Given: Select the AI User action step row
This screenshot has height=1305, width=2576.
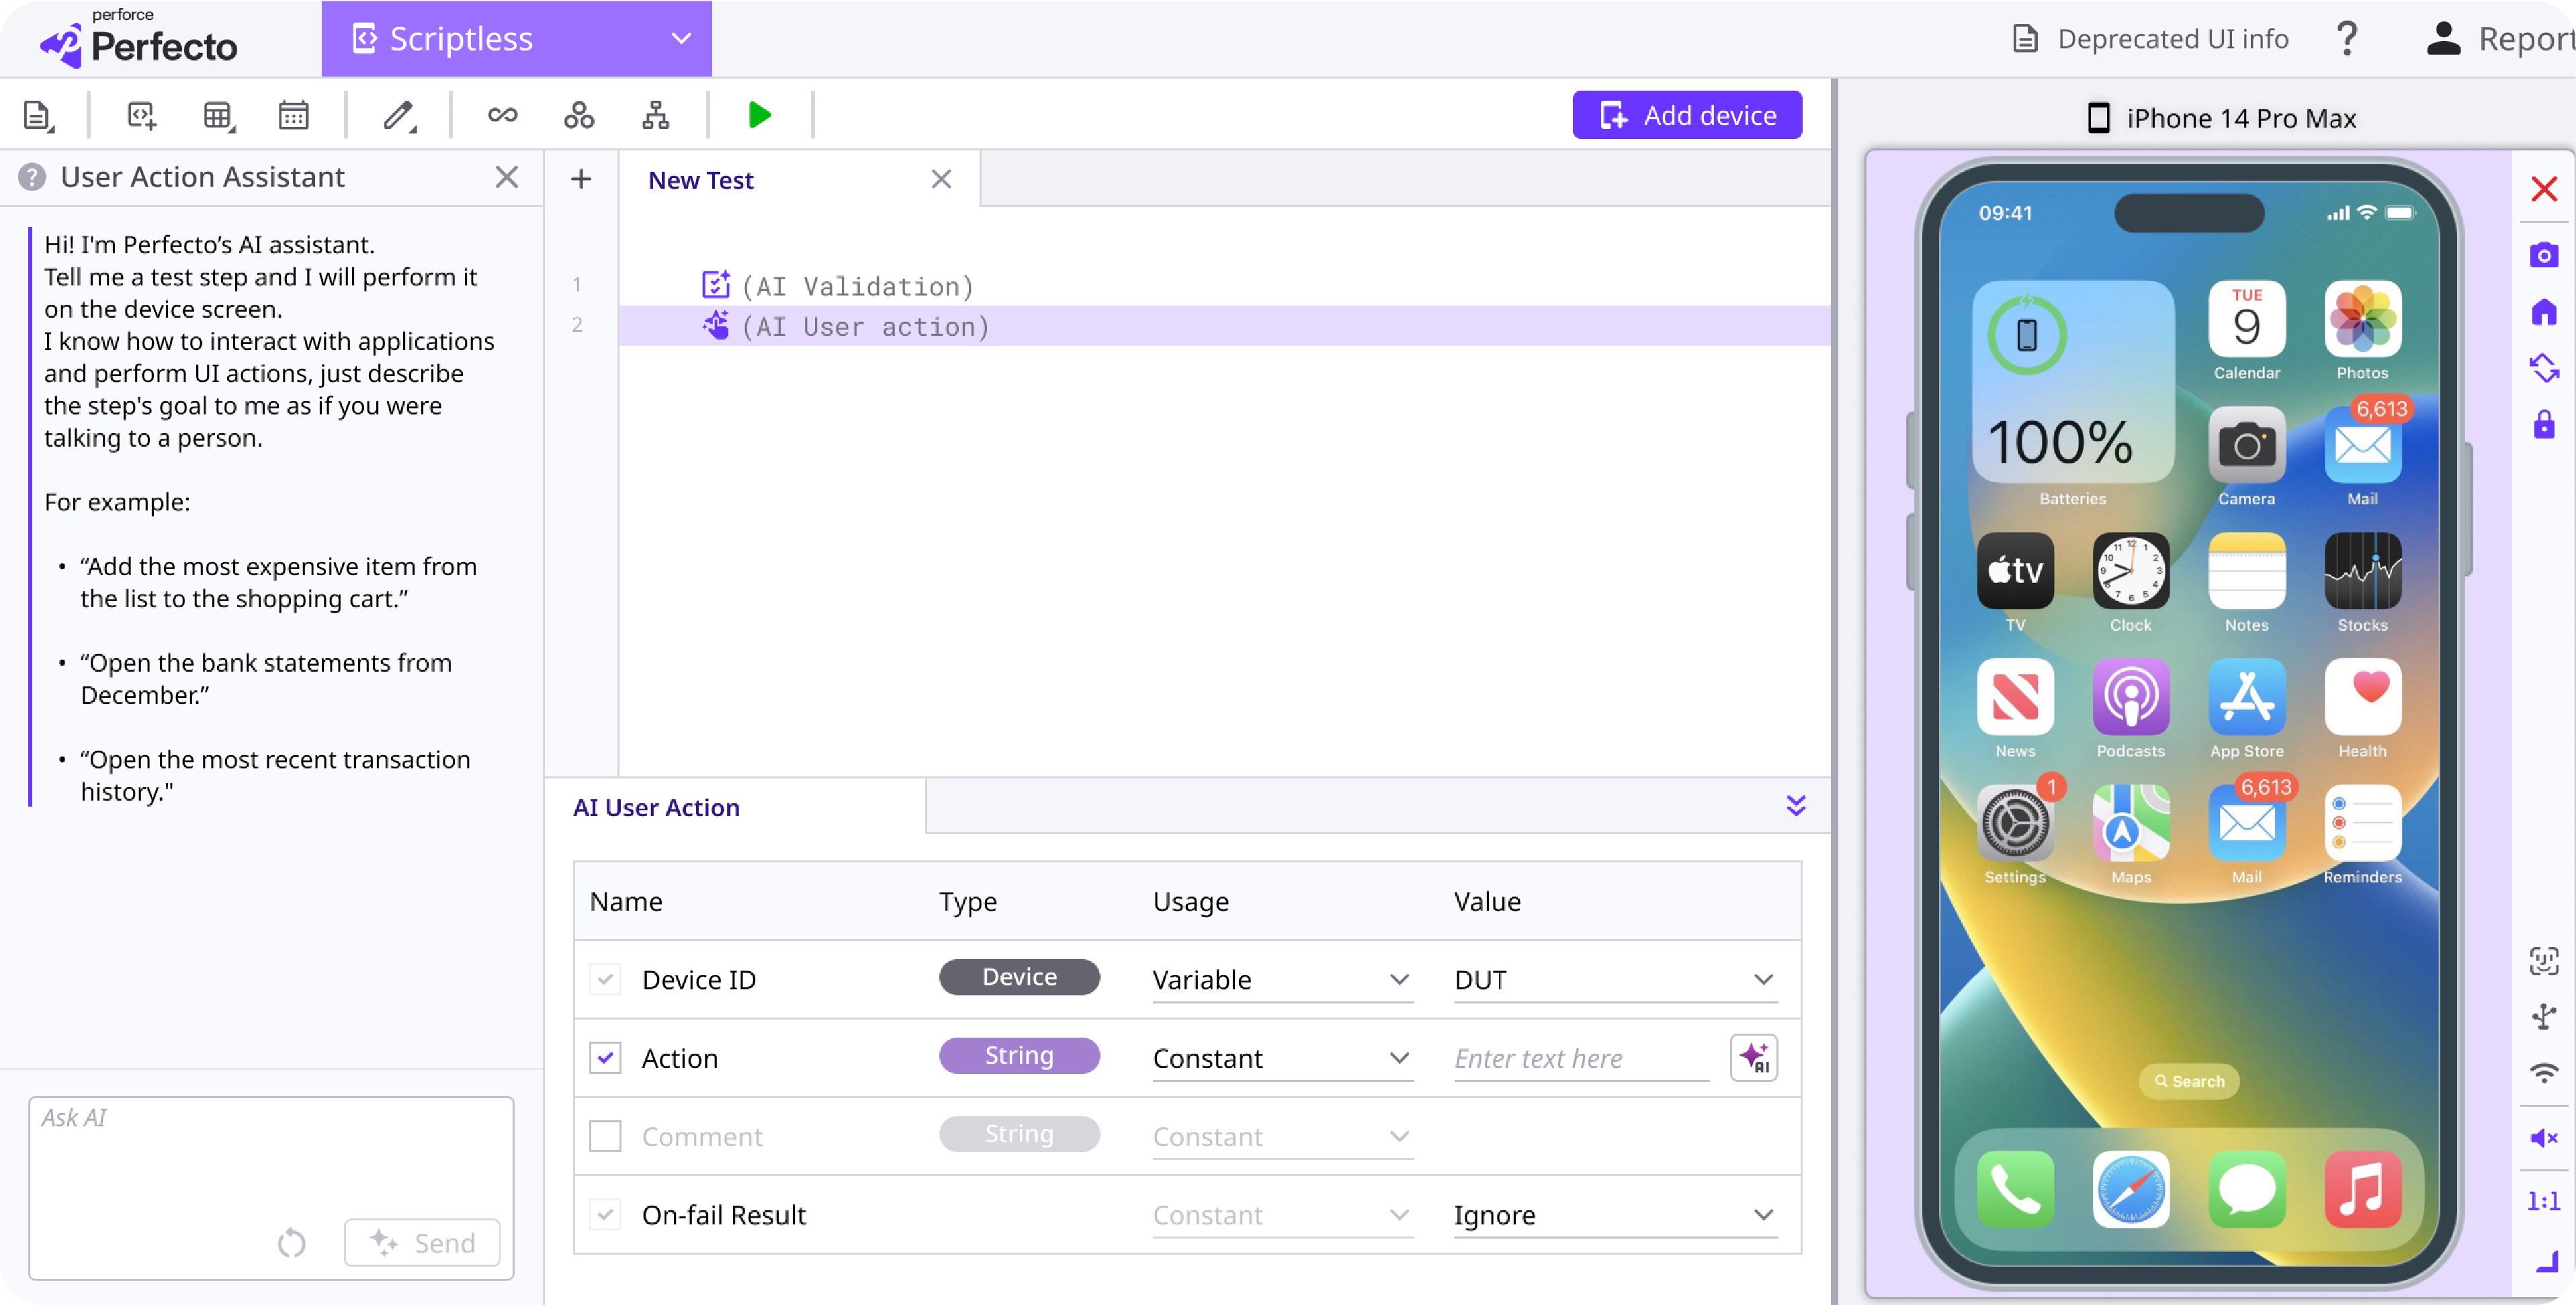Looking at the screenshot, I should (1224, 326).
